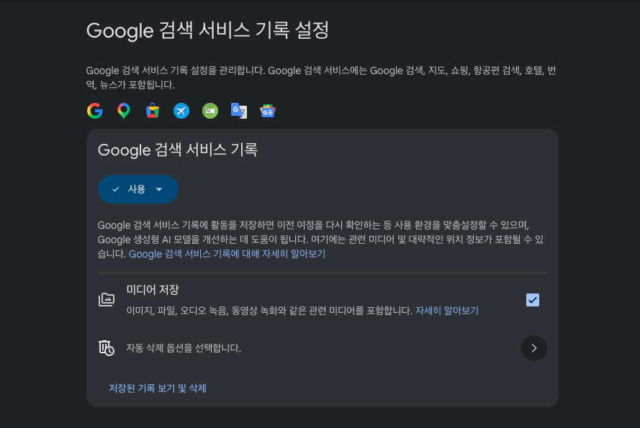Viewport: 640px width, 428px height.
Task: Open the 사용 dropdown button
Action: [138, 189]
